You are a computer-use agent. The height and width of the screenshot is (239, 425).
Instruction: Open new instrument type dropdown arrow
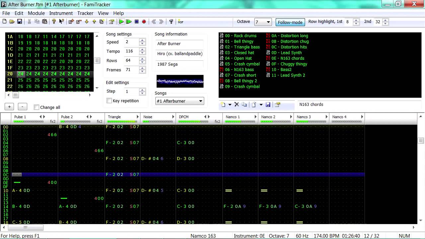(x=229, y=105)
